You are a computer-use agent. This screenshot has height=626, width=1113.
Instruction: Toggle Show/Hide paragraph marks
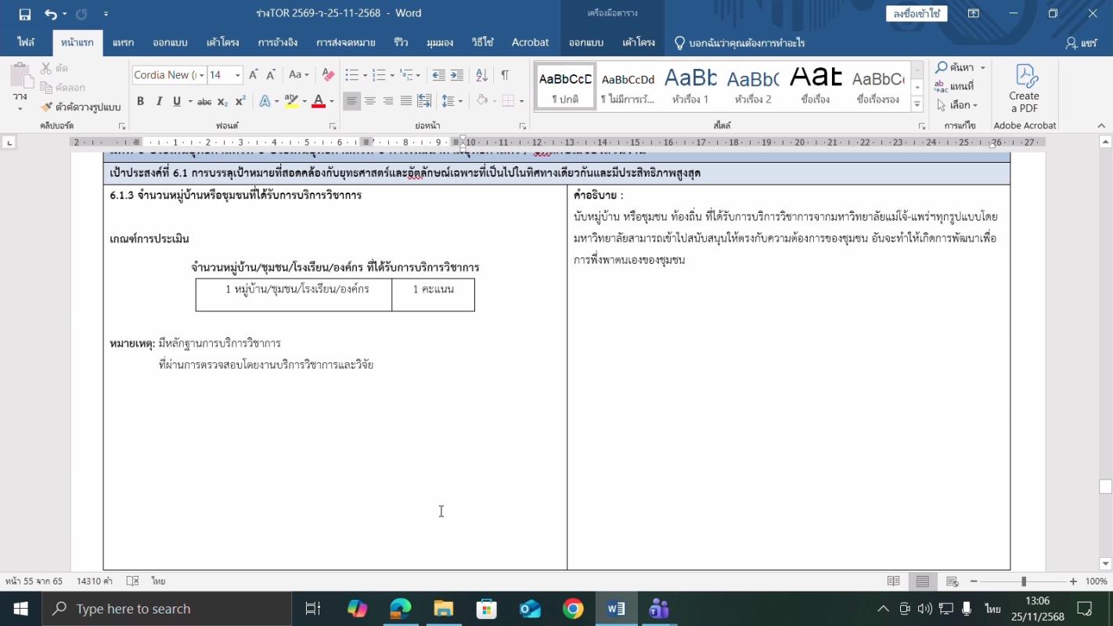point(505,75)
